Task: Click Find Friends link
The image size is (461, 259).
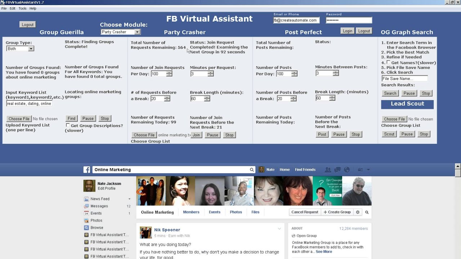Action: 305,170
